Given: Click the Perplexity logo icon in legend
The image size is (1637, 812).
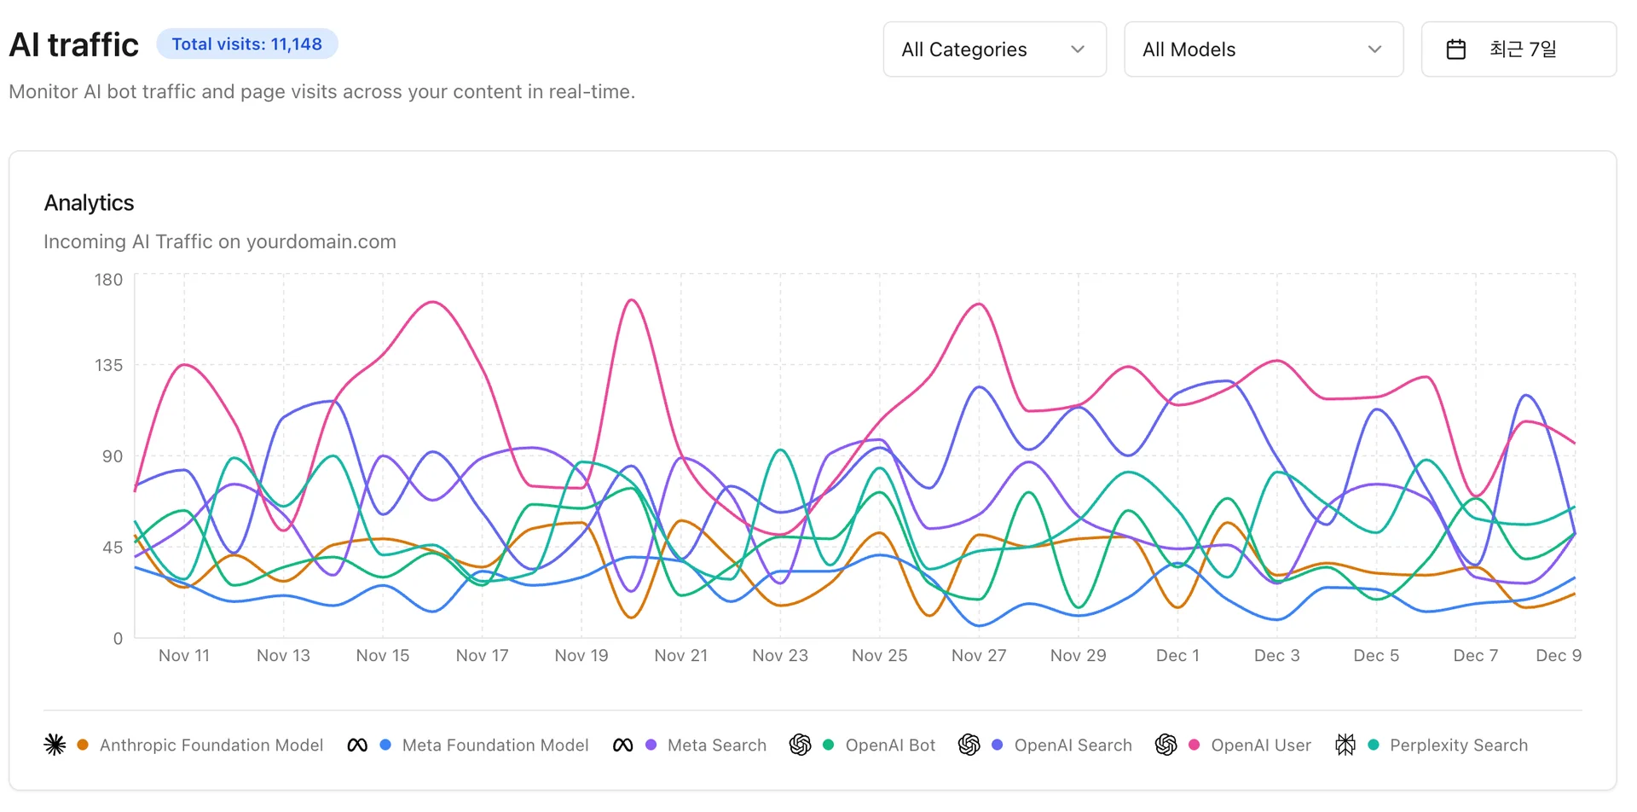Looking at the screenshot, I should pos(1345,745).
